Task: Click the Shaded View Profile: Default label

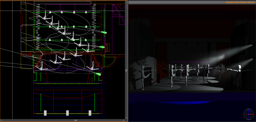Action: coord(240,2)
